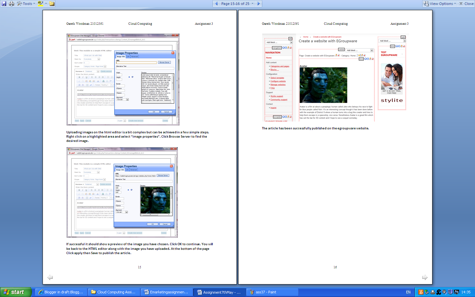Click the printer tray icon

(x=433, y=292)
